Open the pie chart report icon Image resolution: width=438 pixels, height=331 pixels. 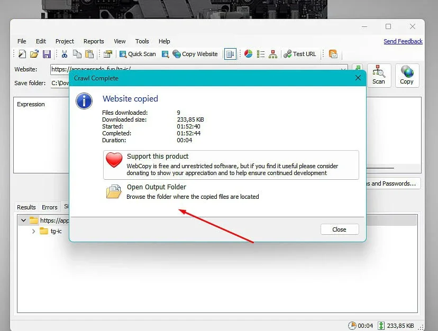[x=248, y=54]
